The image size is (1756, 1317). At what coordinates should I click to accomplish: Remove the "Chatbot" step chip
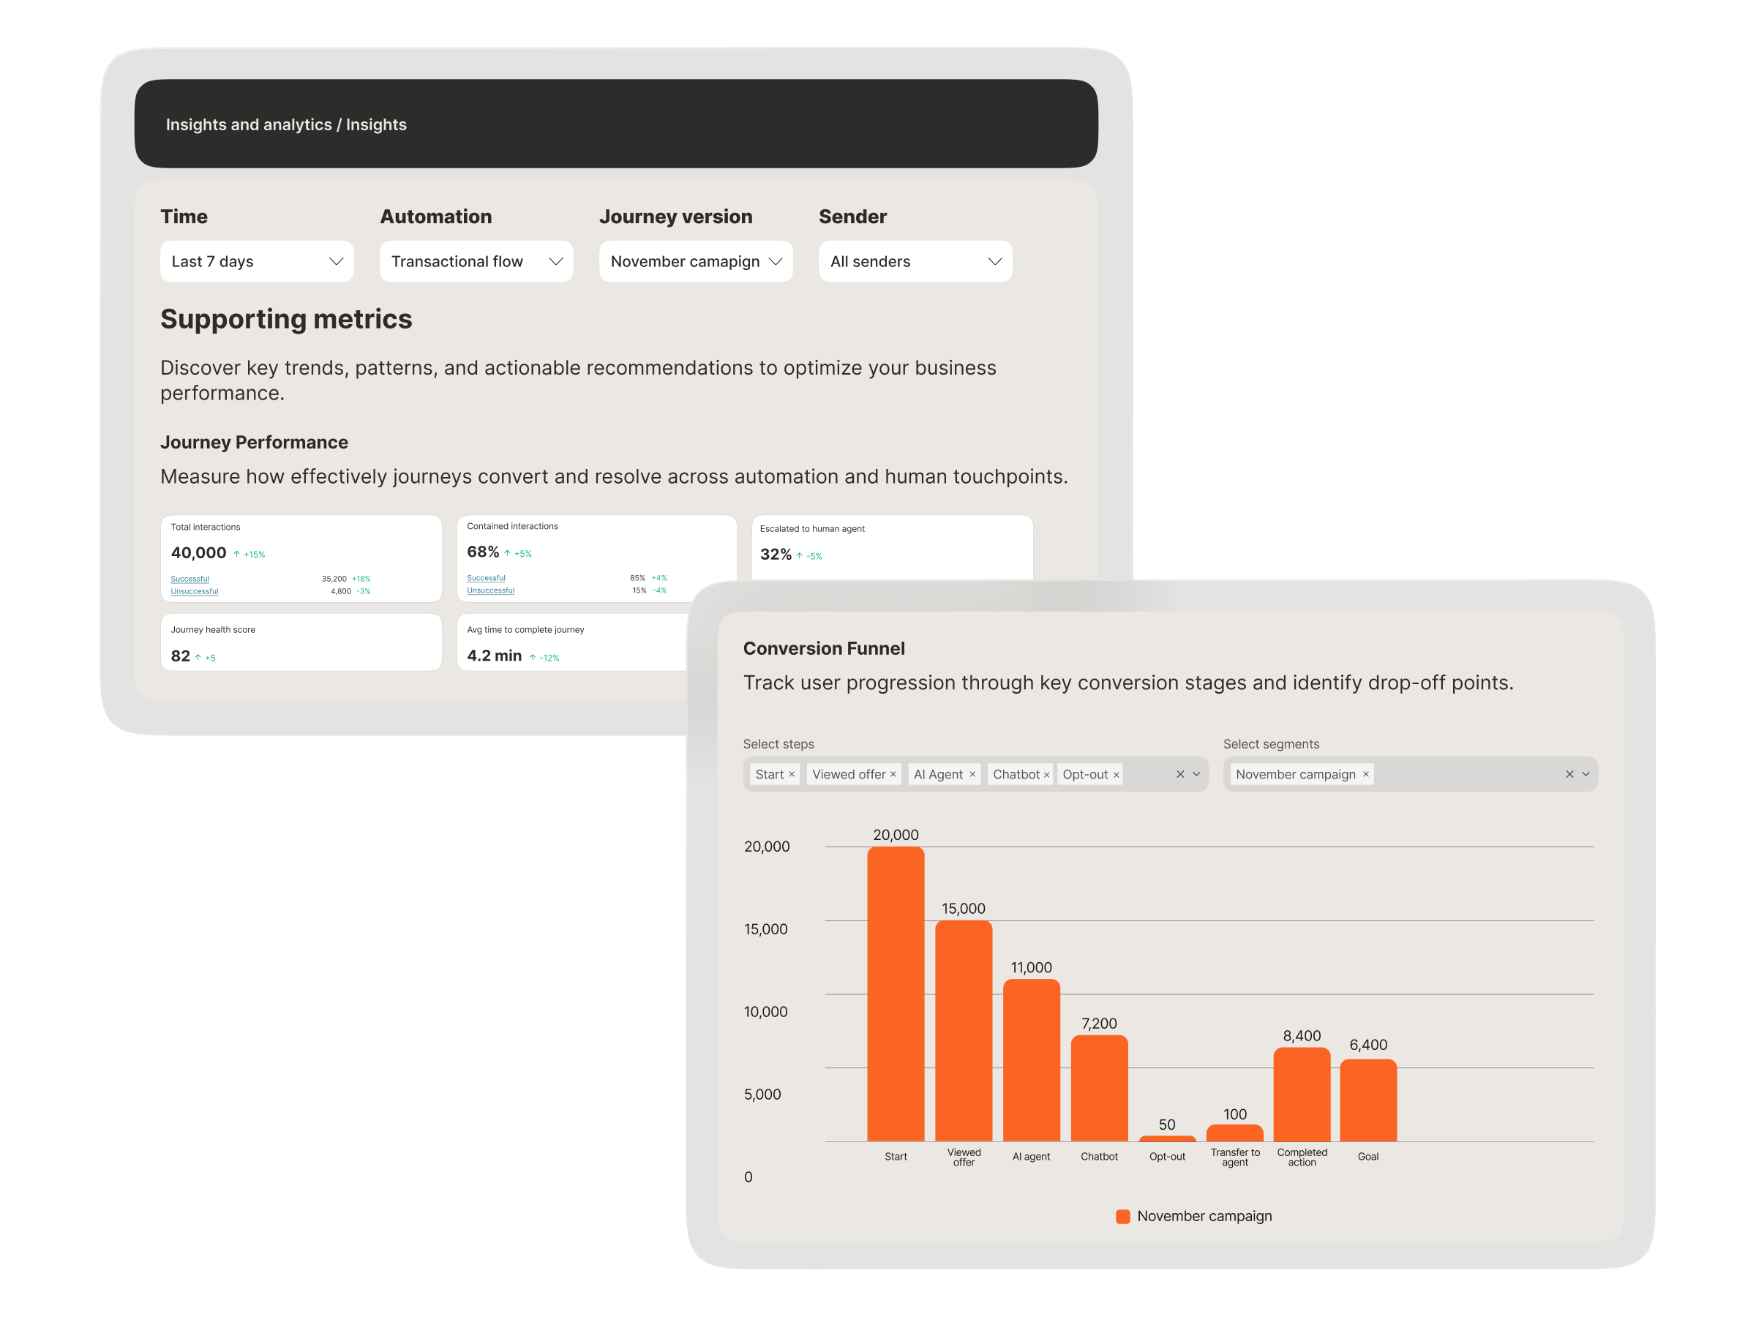click(1047, 774)
